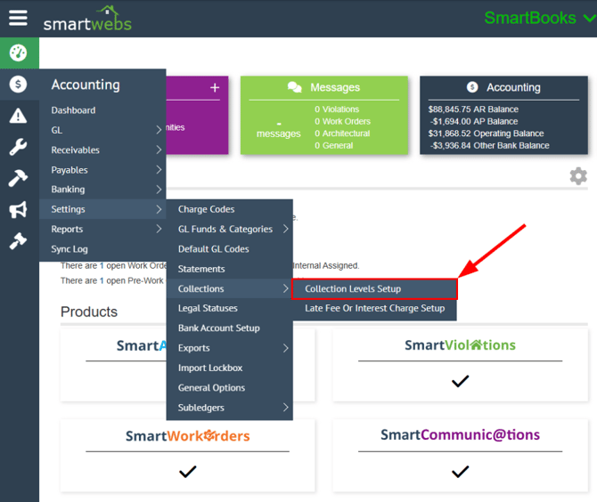Click the green dashboard gauge sidebar icon
The width and height of the screenshot is (597, 502).
tap(19, 53)
